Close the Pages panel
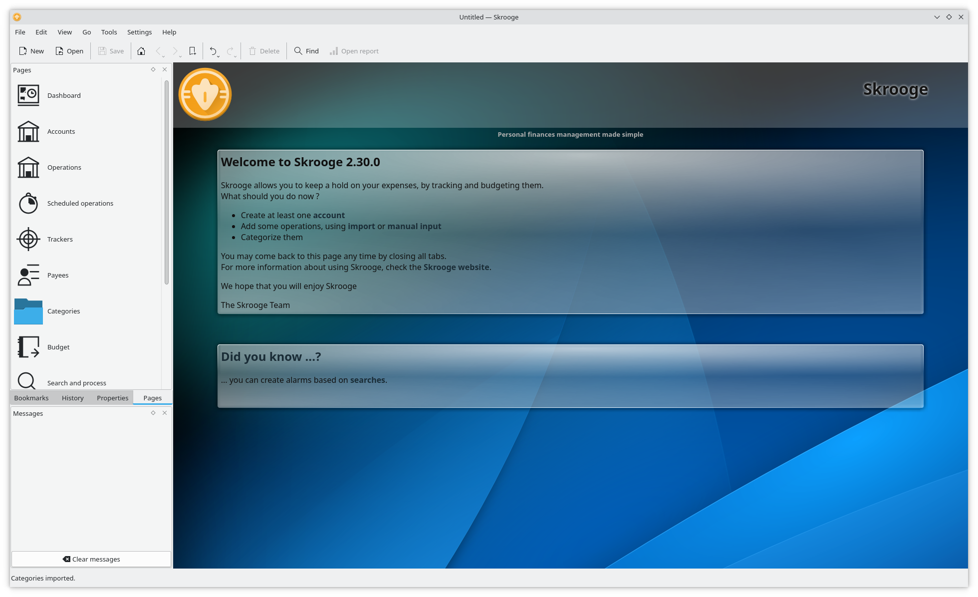 click(165, 69)
